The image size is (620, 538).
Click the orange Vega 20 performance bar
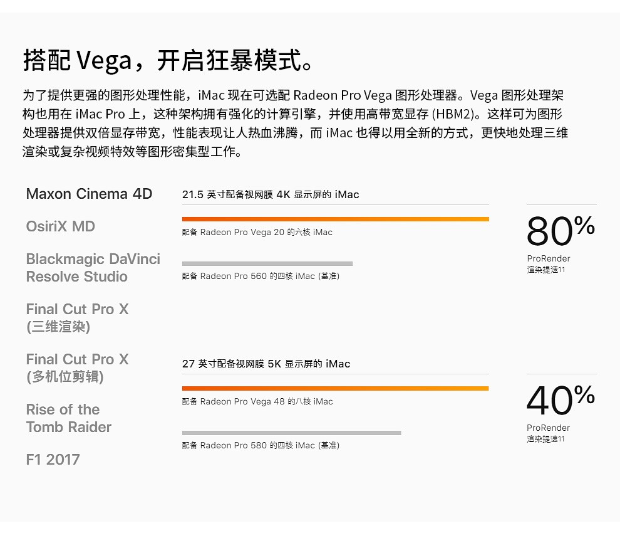pyautogui.click(x=335, y=219)
